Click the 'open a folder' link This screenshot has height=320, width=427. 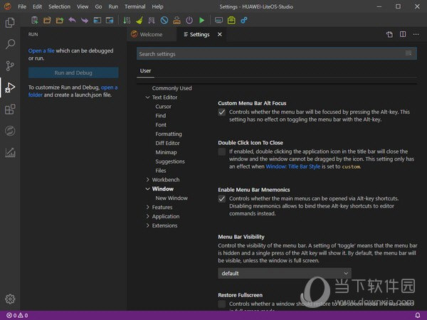tap(109, 87)
